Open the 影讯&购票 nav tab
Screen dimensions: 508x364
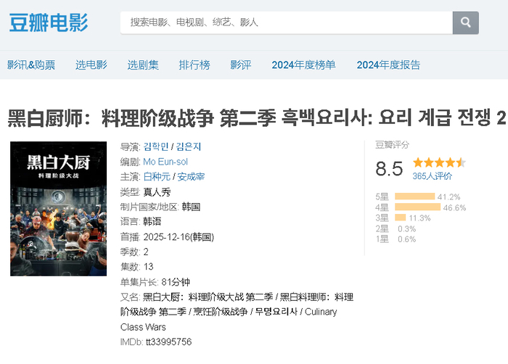click(x=31, y=65)
